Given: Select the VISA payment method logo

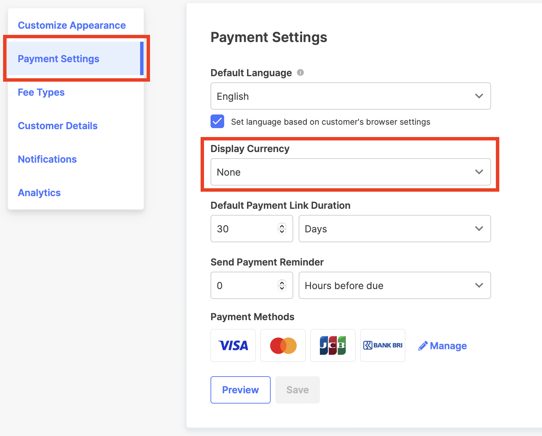Looking at the screenshot, I should 233,345.
